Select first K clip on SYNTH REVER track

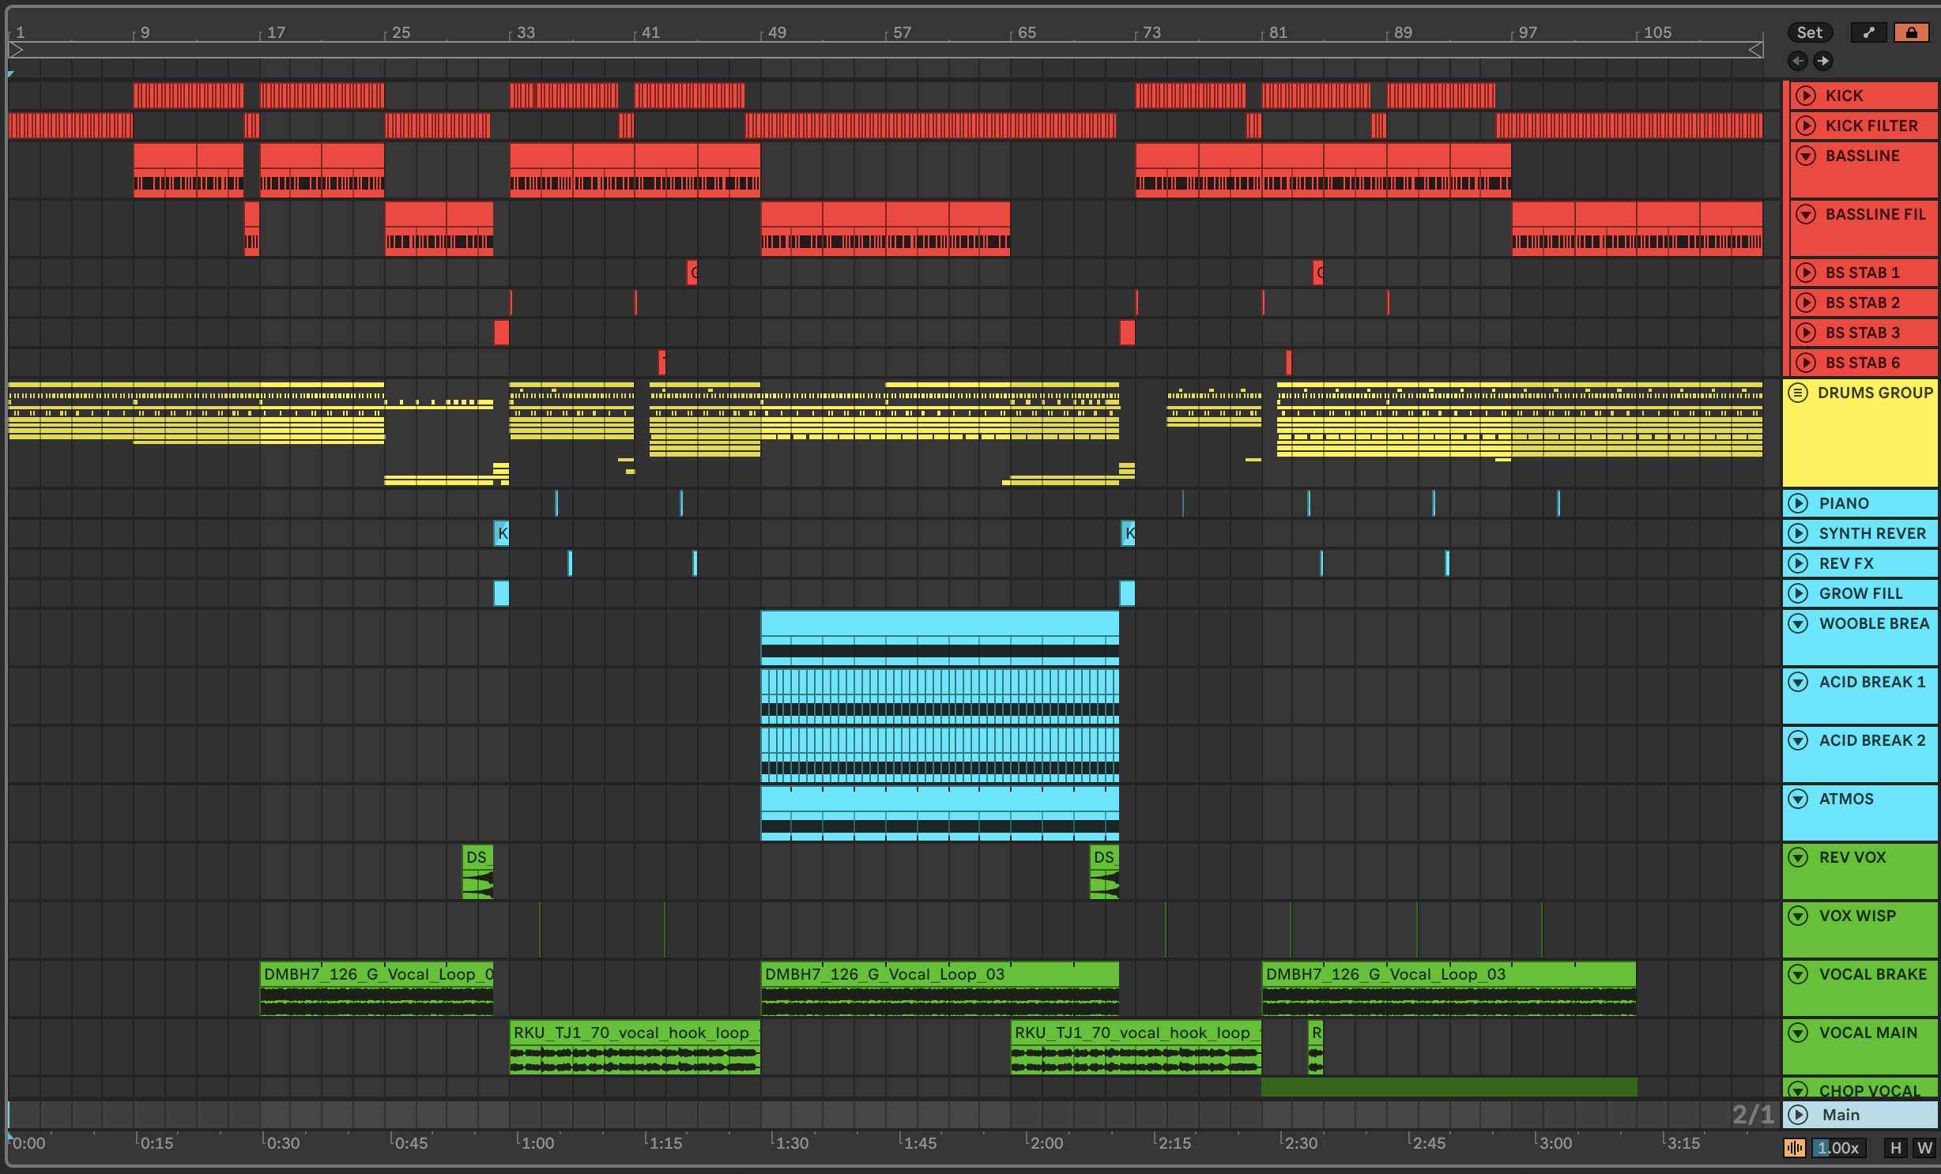(501, 533)
